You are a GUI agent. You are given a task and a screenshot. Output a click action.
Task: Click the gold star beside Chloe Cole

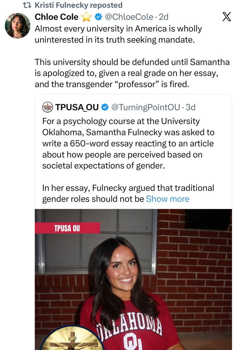[86, 16]
